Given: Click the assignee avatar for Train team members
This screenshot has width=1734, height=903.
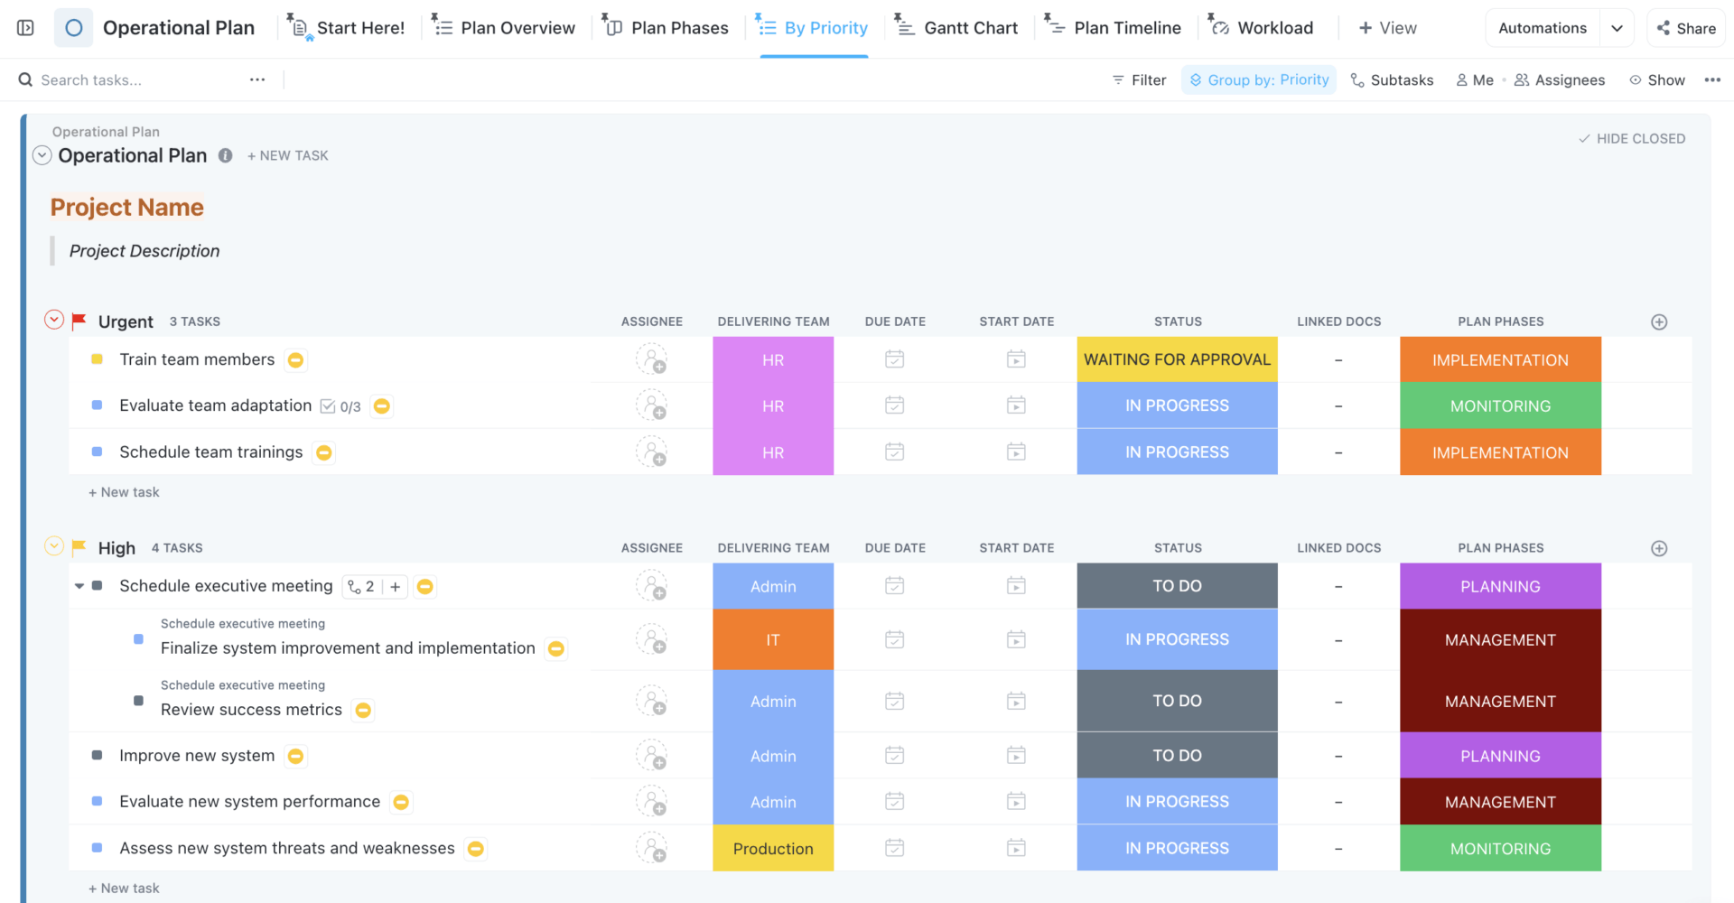Looking at the screenshot, I should click(651, 359).
